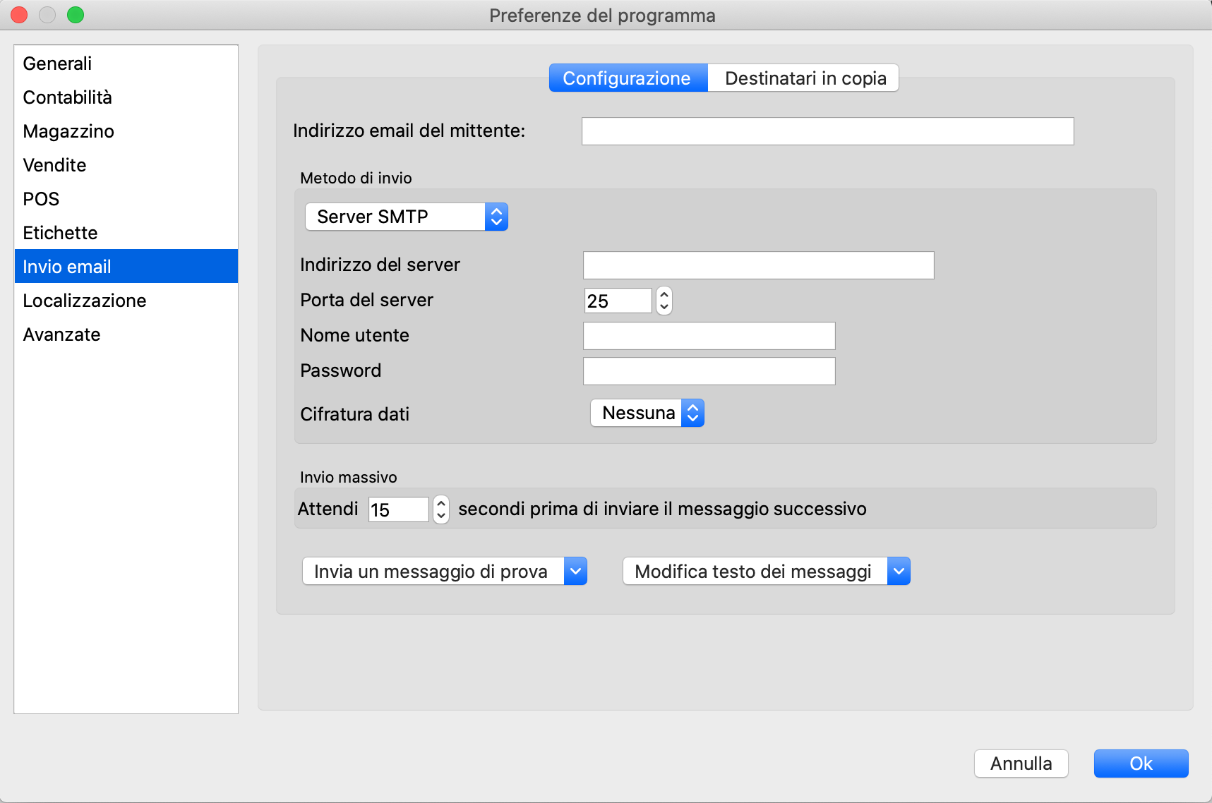Select Contabilità in the sidebar
The height and width of the screenshot is (803, 1212).
click(67, 97)
